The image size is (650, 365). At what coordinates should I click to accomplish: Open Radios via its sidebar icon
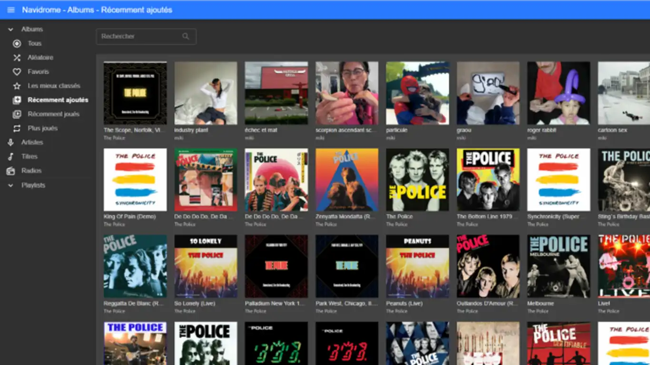click(x=10, y=170)
